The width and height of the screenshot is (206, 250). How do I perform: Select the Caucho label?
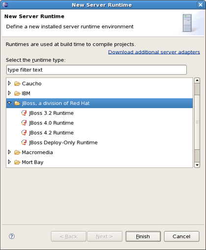[31, 83]
